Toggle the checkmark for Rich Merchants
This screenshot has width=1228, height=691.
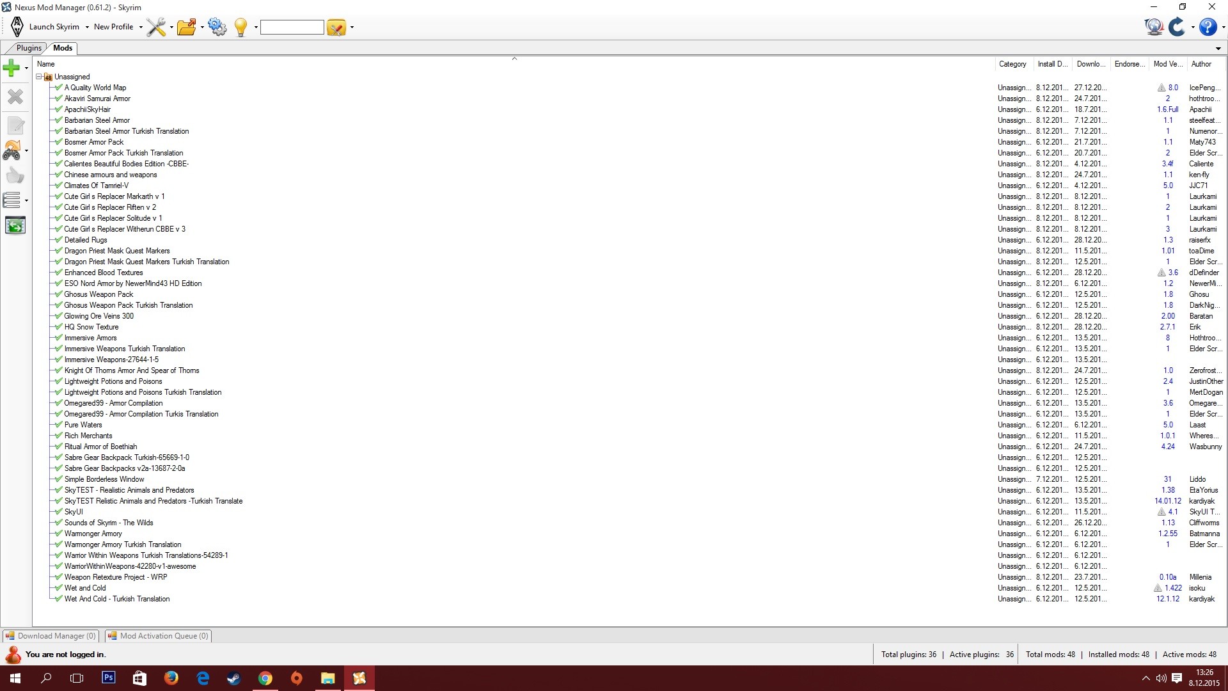[x=58, y=436]
